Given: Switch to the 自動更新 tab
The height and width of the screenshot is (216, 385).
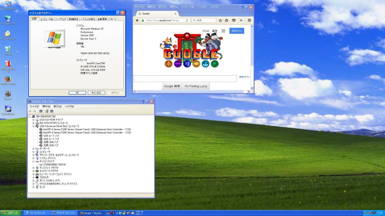Looking at the screenshot, I should click(x=102, y=19).
